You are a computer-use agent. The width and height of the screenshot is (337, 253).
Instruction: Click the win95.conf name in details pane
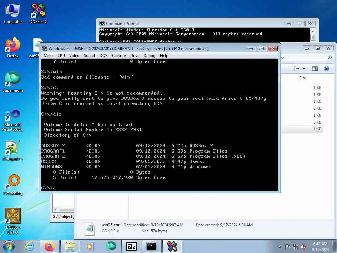click(112, 225)
